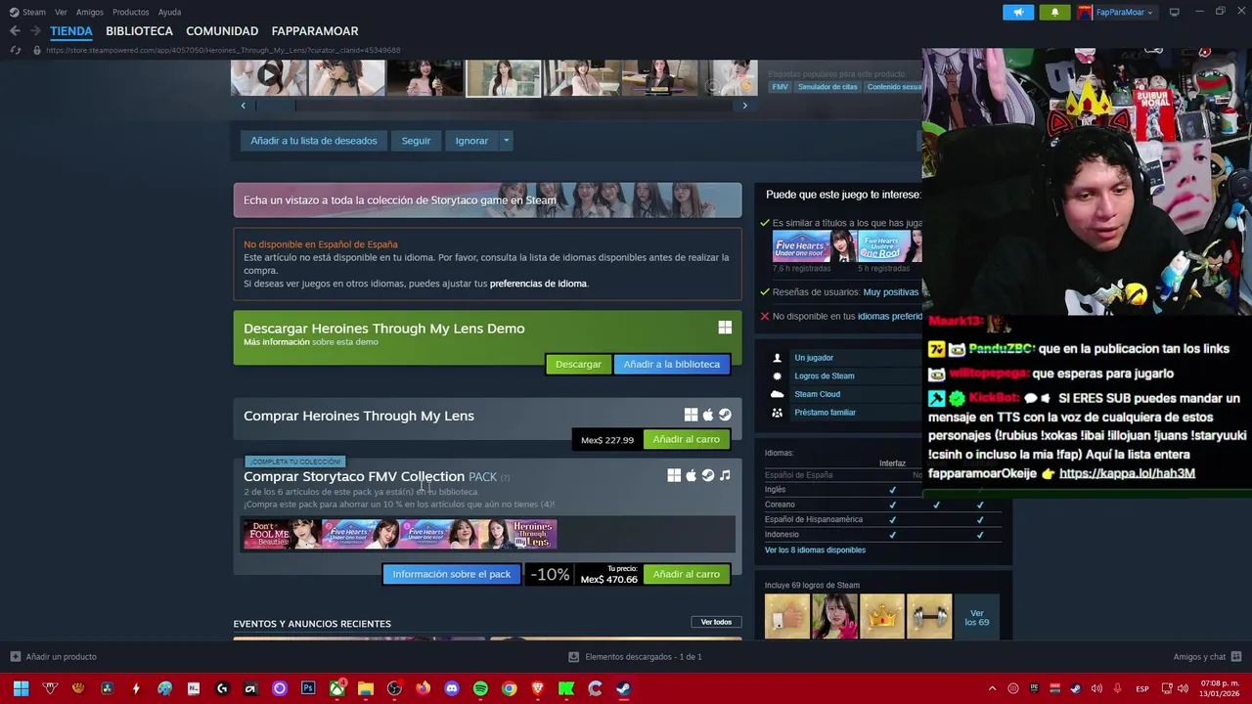Open the Préstamo familiar feature link
Viewport: 1252px width, 704px height.
coord(825,413)
